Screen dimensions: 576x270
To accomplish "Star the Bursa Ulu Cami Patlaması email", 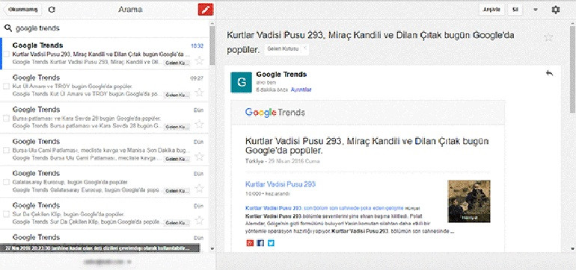I will click(x=199, y=157).
